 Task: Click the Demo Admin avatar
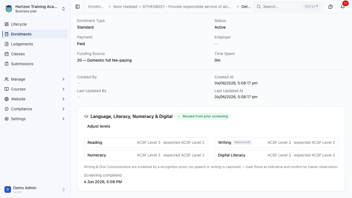[8, 189]
